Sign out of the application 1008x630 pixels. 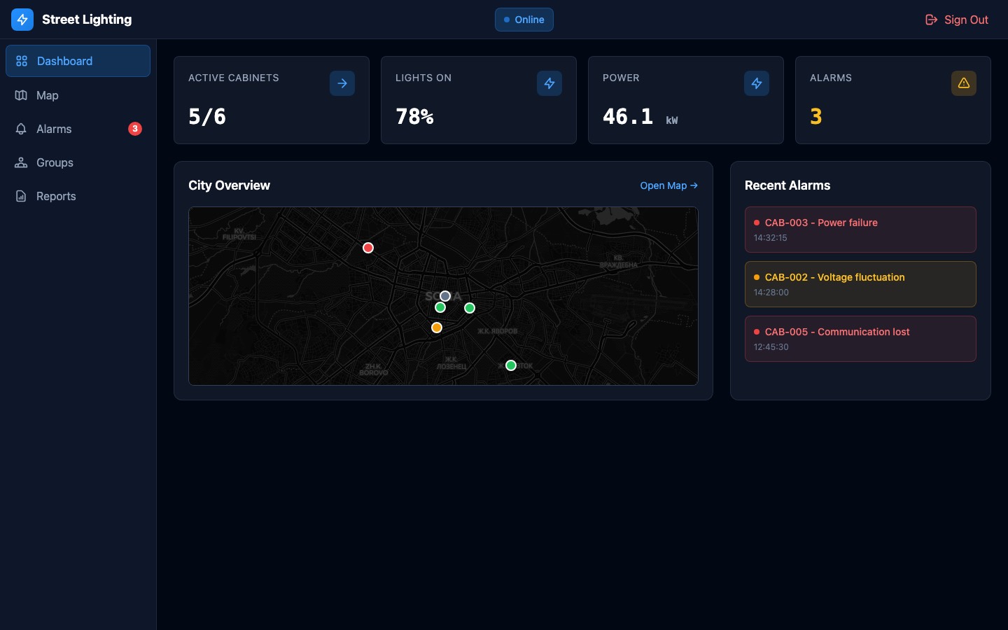(957, 20)
